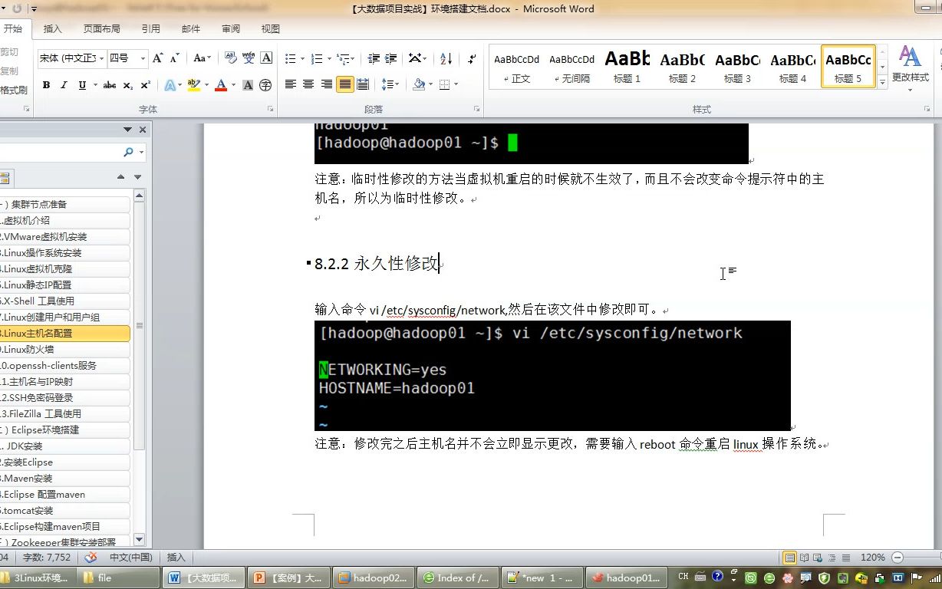
Task: Click the shading paint bucket
Action: pyautogui.click(x=418, y=84)
